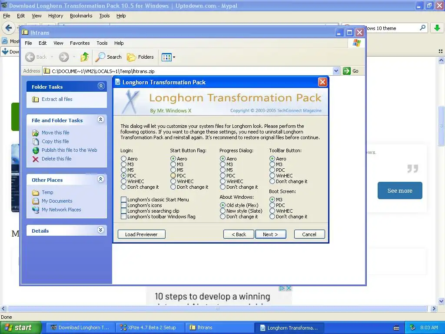Open History menu in Mypal browser
Image resolution: width=445 pixels, height=334 pixels.
pos(56,16)
